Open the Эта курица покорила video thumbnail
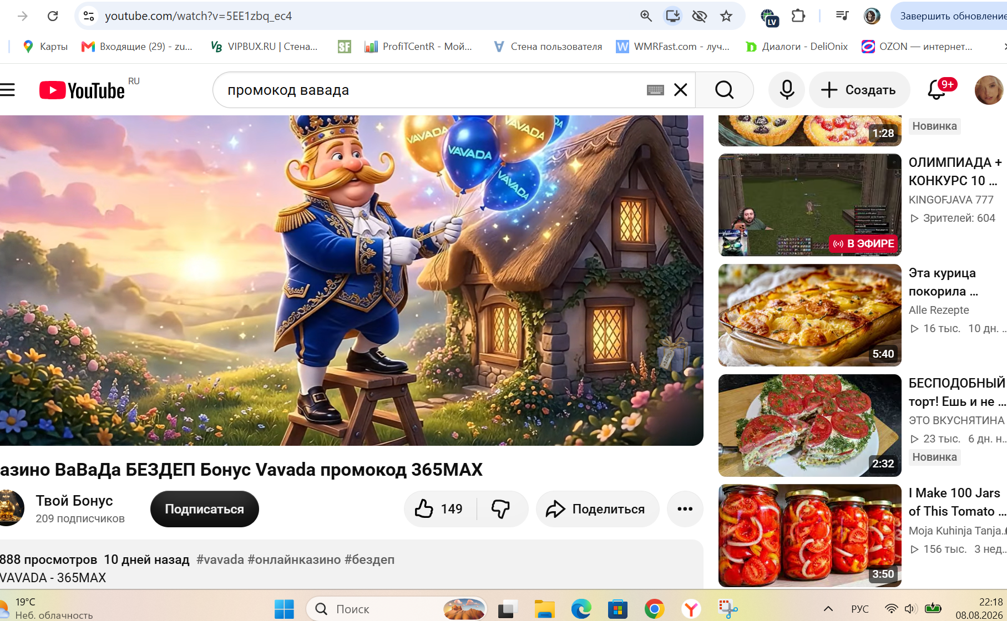 (809, 315)
